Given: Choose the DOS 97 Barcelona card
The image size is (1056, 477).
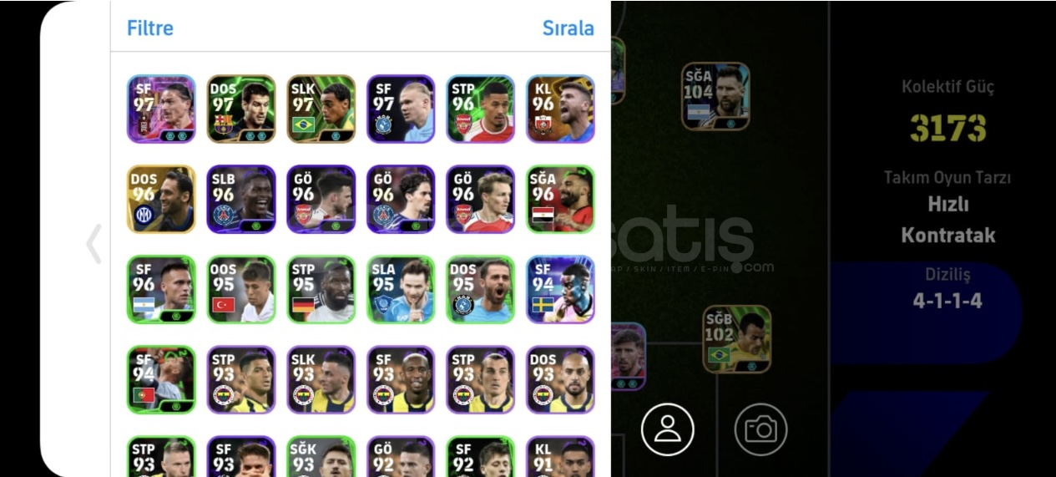Looking at the screenshot, I should point(241,109).
